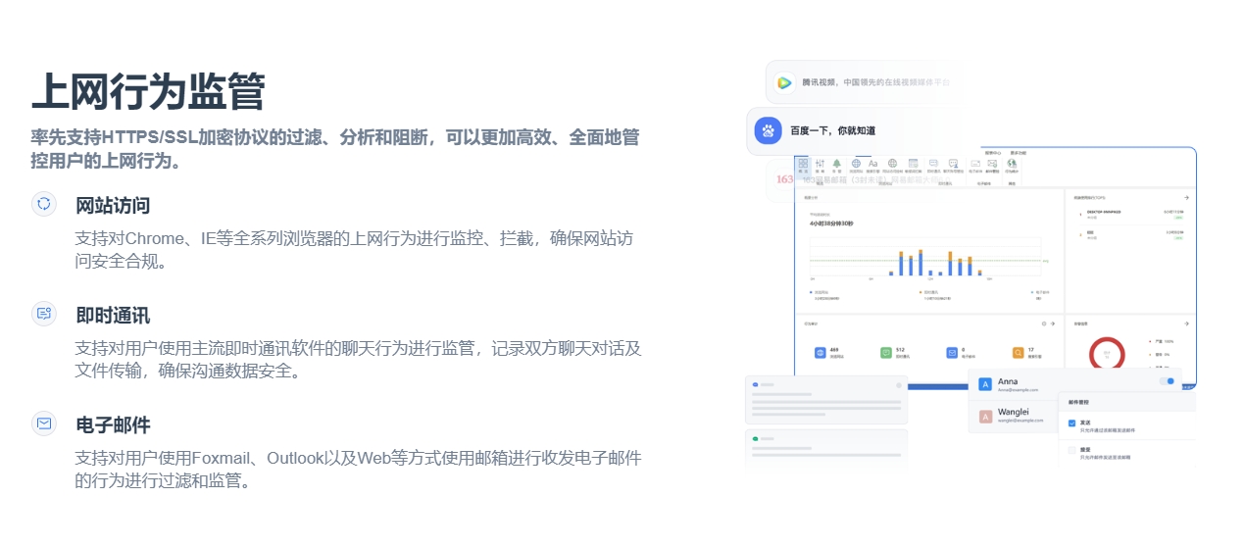1244x547 pixels.
Task: Click the 网站访问 feature title
Action: pos(113,205)
